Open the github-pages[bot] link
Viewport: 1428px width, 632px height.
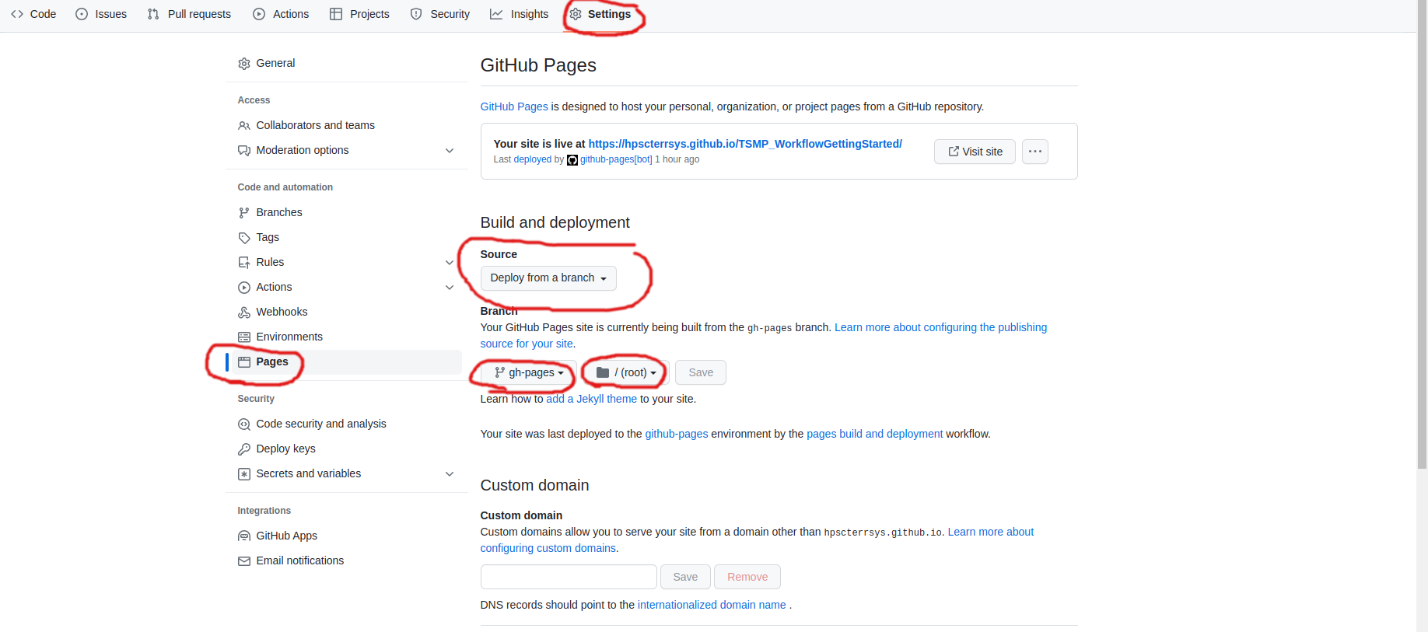point(616,159)
